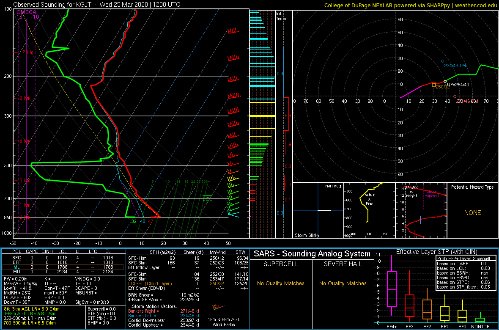Click the Bunkers Right = 271/46 kt line
This screenshot has height=330, width=499.
click(164, 311)
